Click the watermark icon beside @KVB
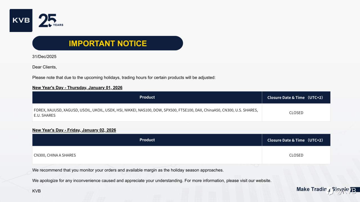The image size is (360, 202). tap(330, 191)
